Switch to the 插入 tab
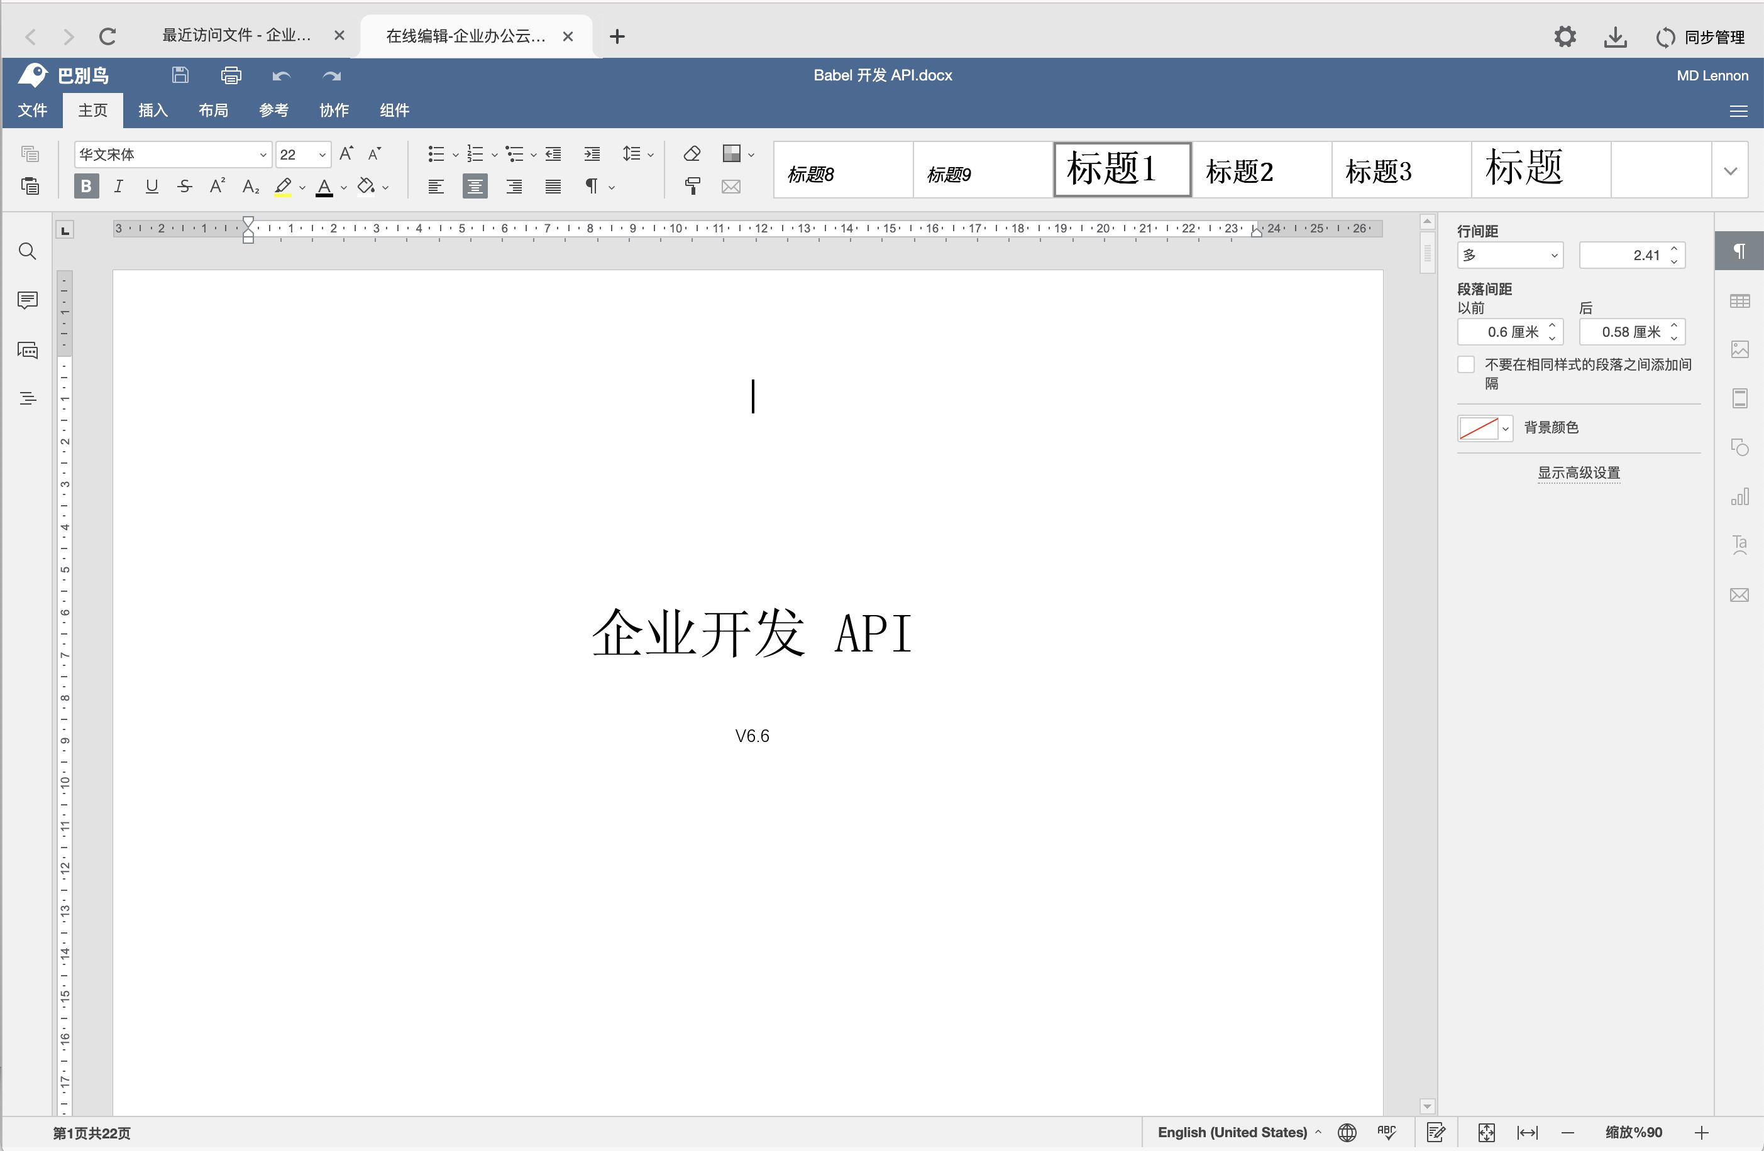1764x1151 pixels. [153, 111]
